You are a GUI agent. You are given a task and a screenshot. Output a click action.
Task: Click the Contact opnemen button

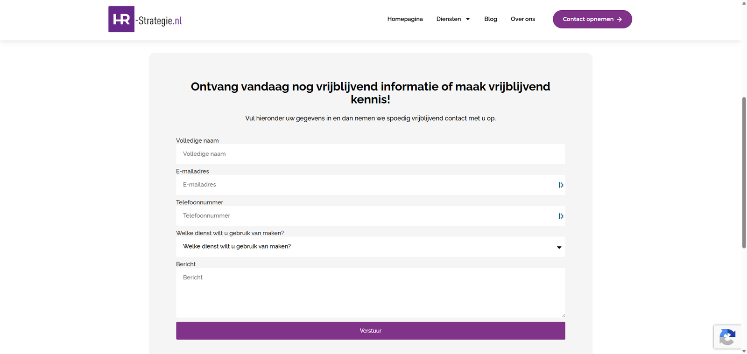coord(592,19)
